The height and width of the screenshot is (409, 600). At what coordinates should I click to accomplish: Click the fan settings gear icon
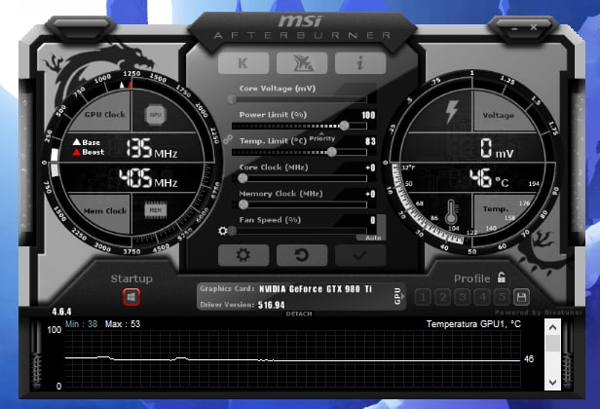[223, 231]
